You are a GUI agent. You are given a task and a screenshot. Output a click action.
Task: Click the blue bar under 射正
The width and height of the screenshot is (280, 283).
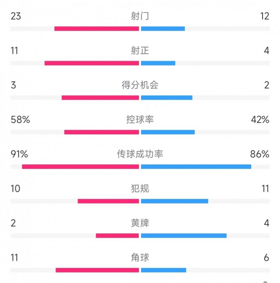[x=158, y=63]
